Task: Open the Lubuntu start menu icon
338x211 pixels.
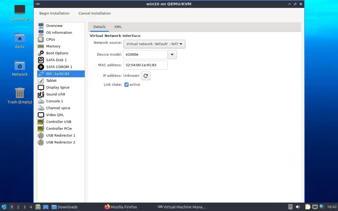Action: pyautogui.click(x=4, y=207)
